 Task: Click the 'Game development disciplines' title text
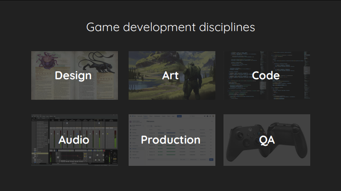pyautogui.click(x=170, y=27)
